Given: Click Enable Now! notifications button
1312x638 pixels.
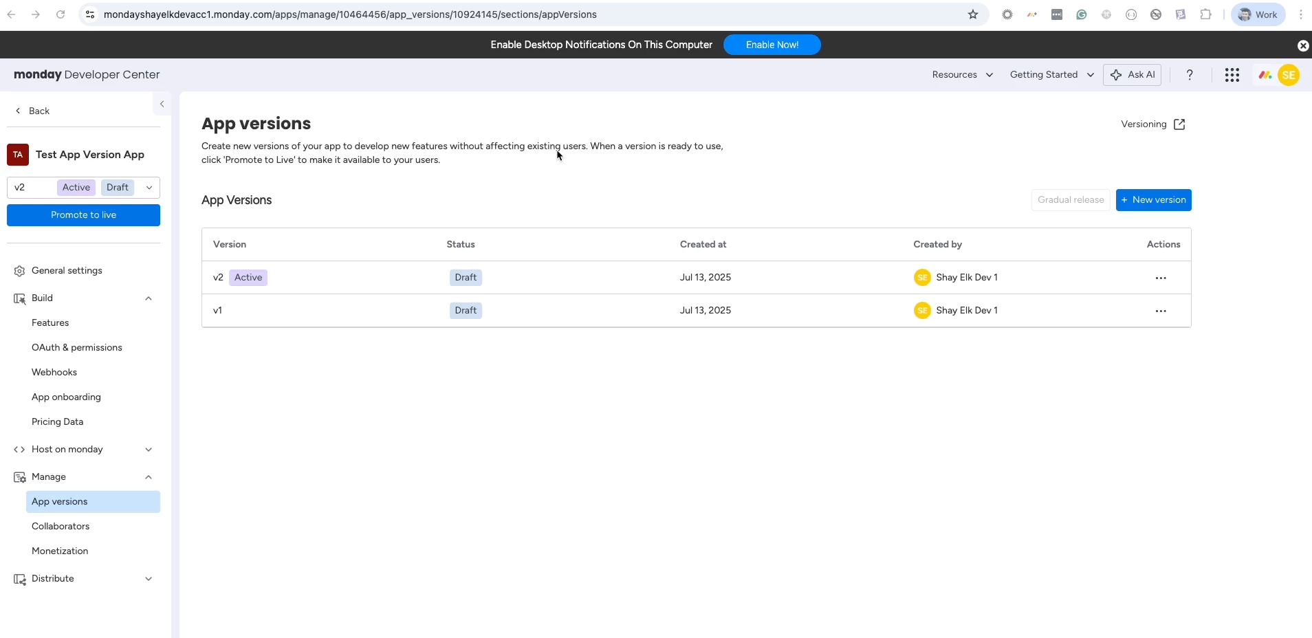Looking at the screenshot, I should point(772,45).
